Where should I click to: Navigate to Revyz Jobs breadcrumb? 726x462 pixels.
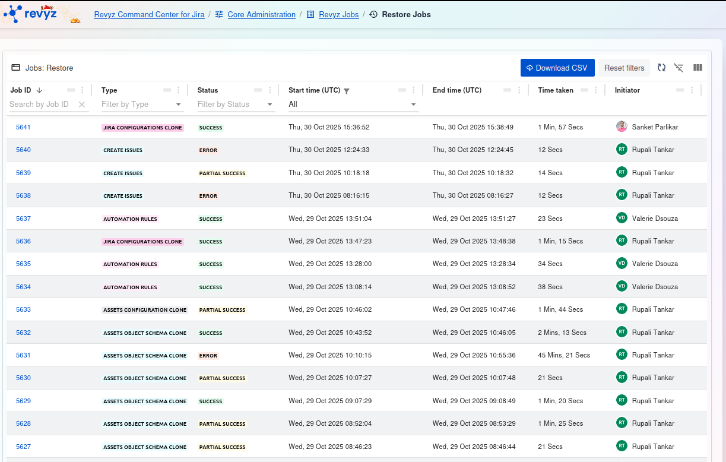(x=338, y=14)
